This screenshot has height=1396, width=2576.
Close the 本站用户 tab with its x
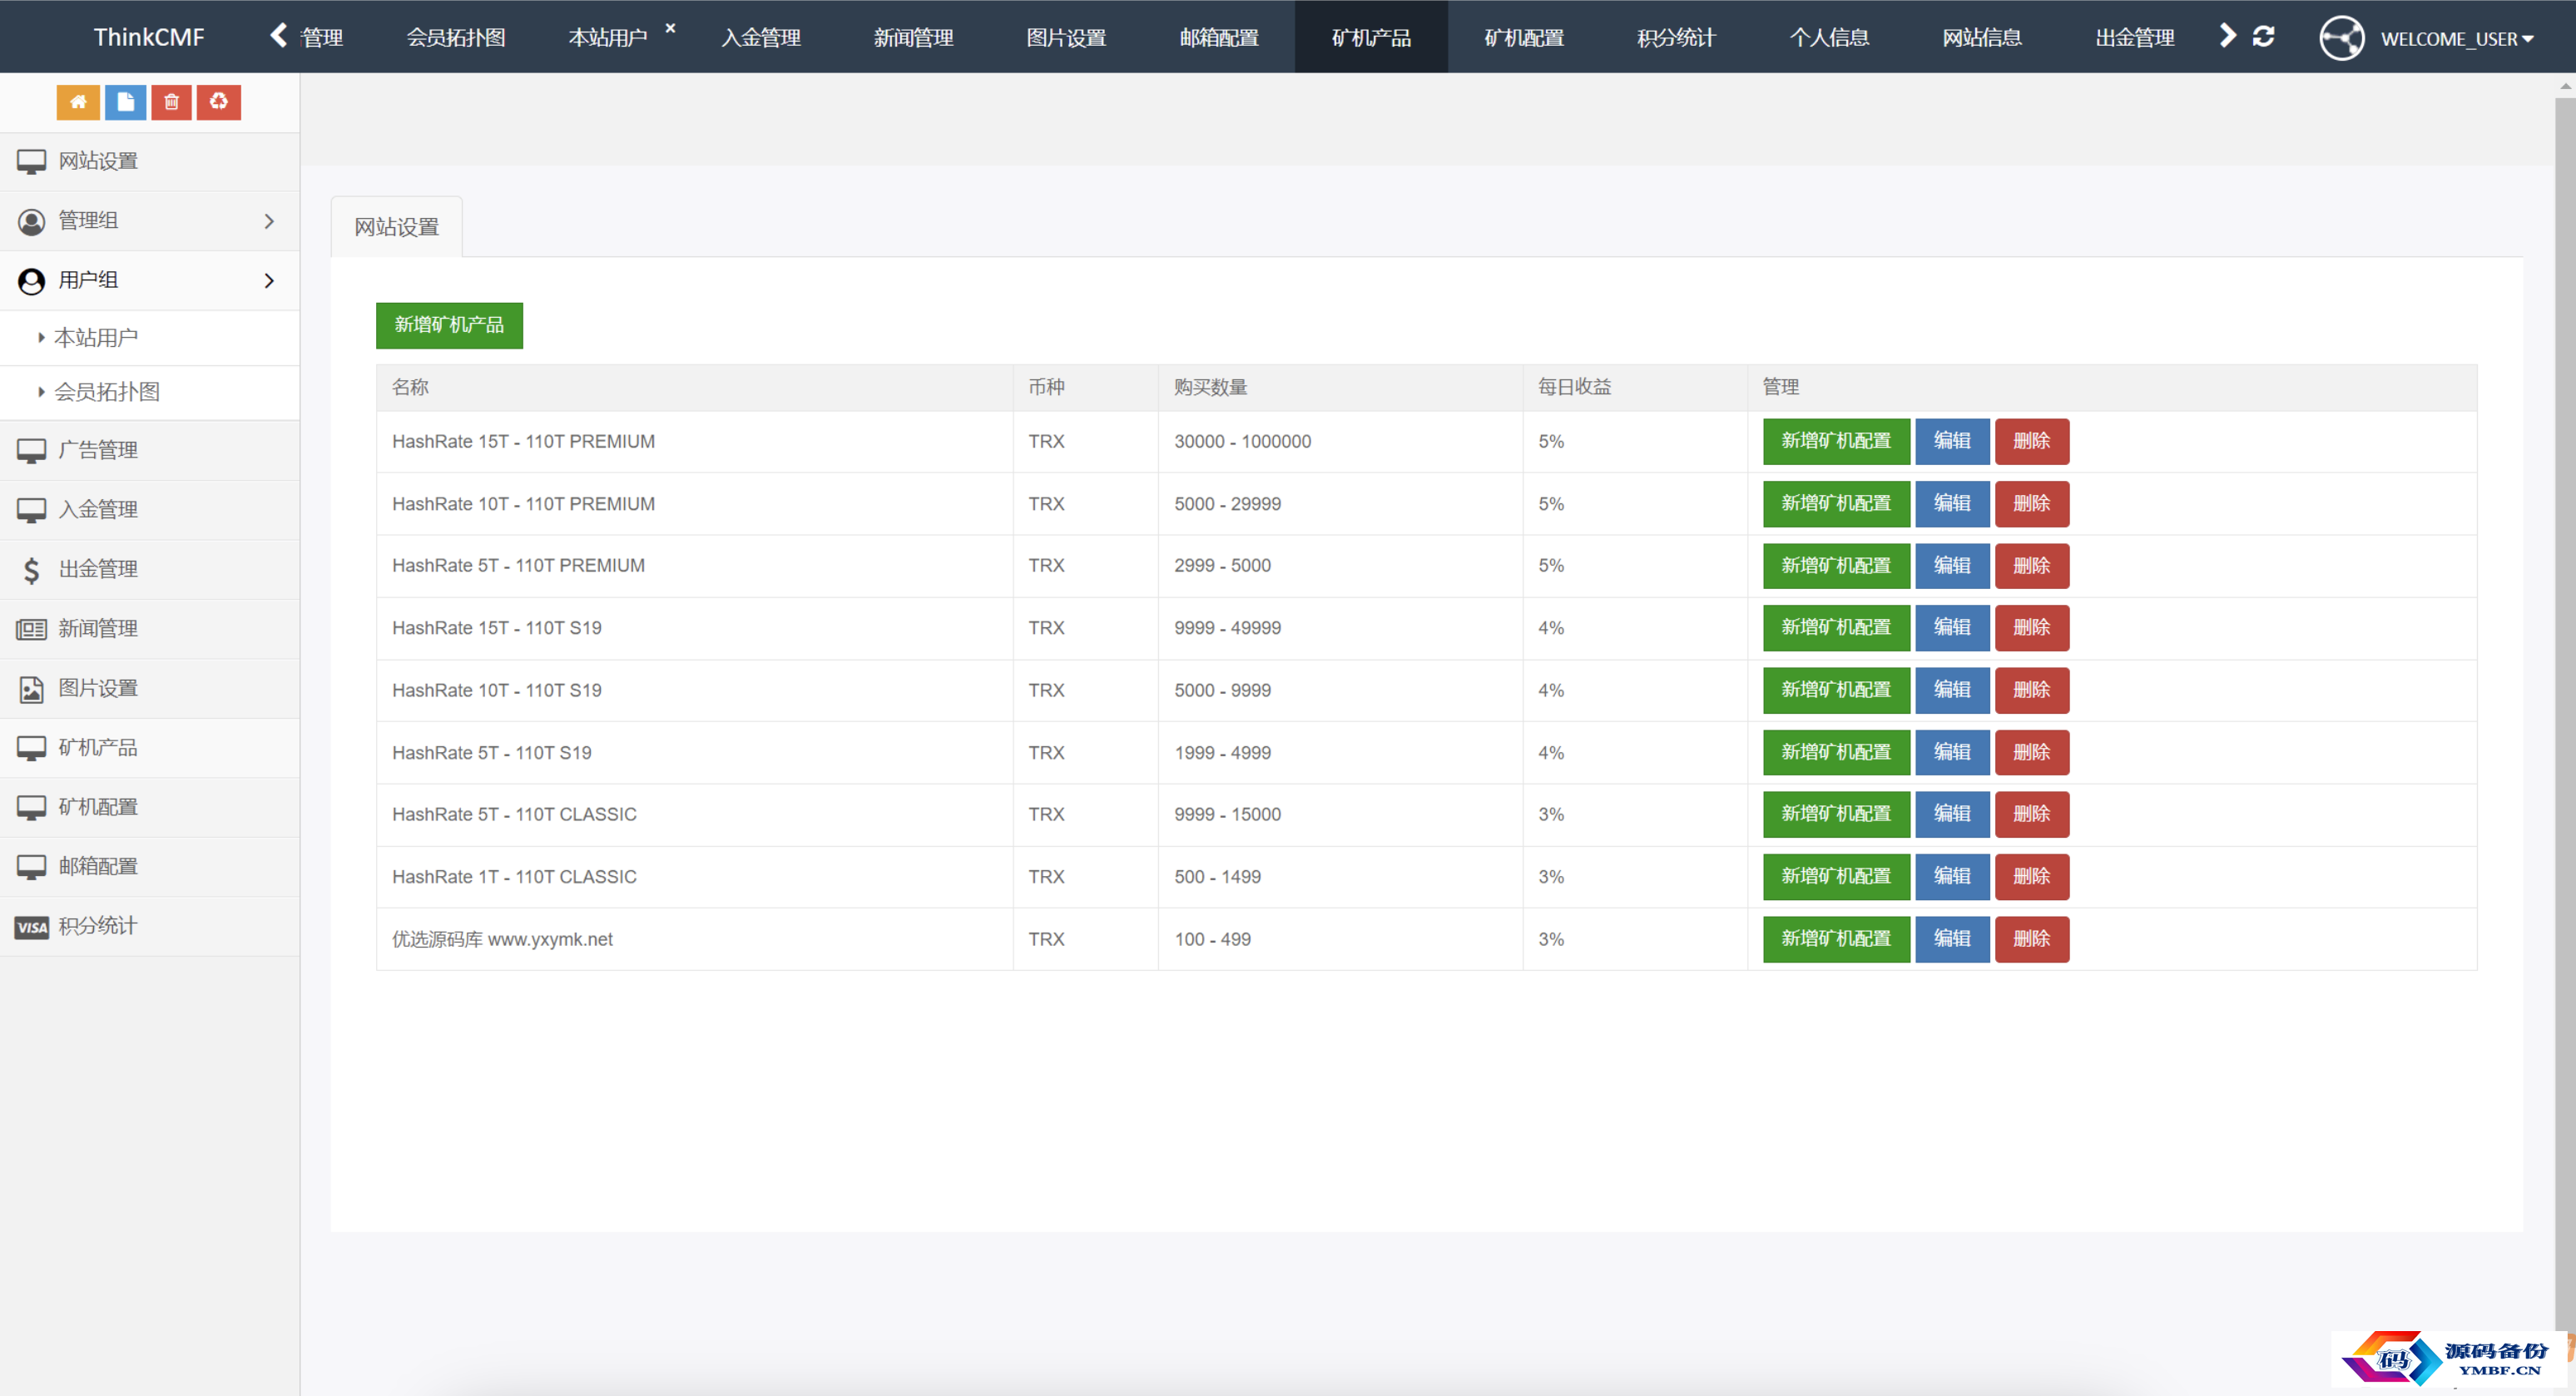pos(670,28)
